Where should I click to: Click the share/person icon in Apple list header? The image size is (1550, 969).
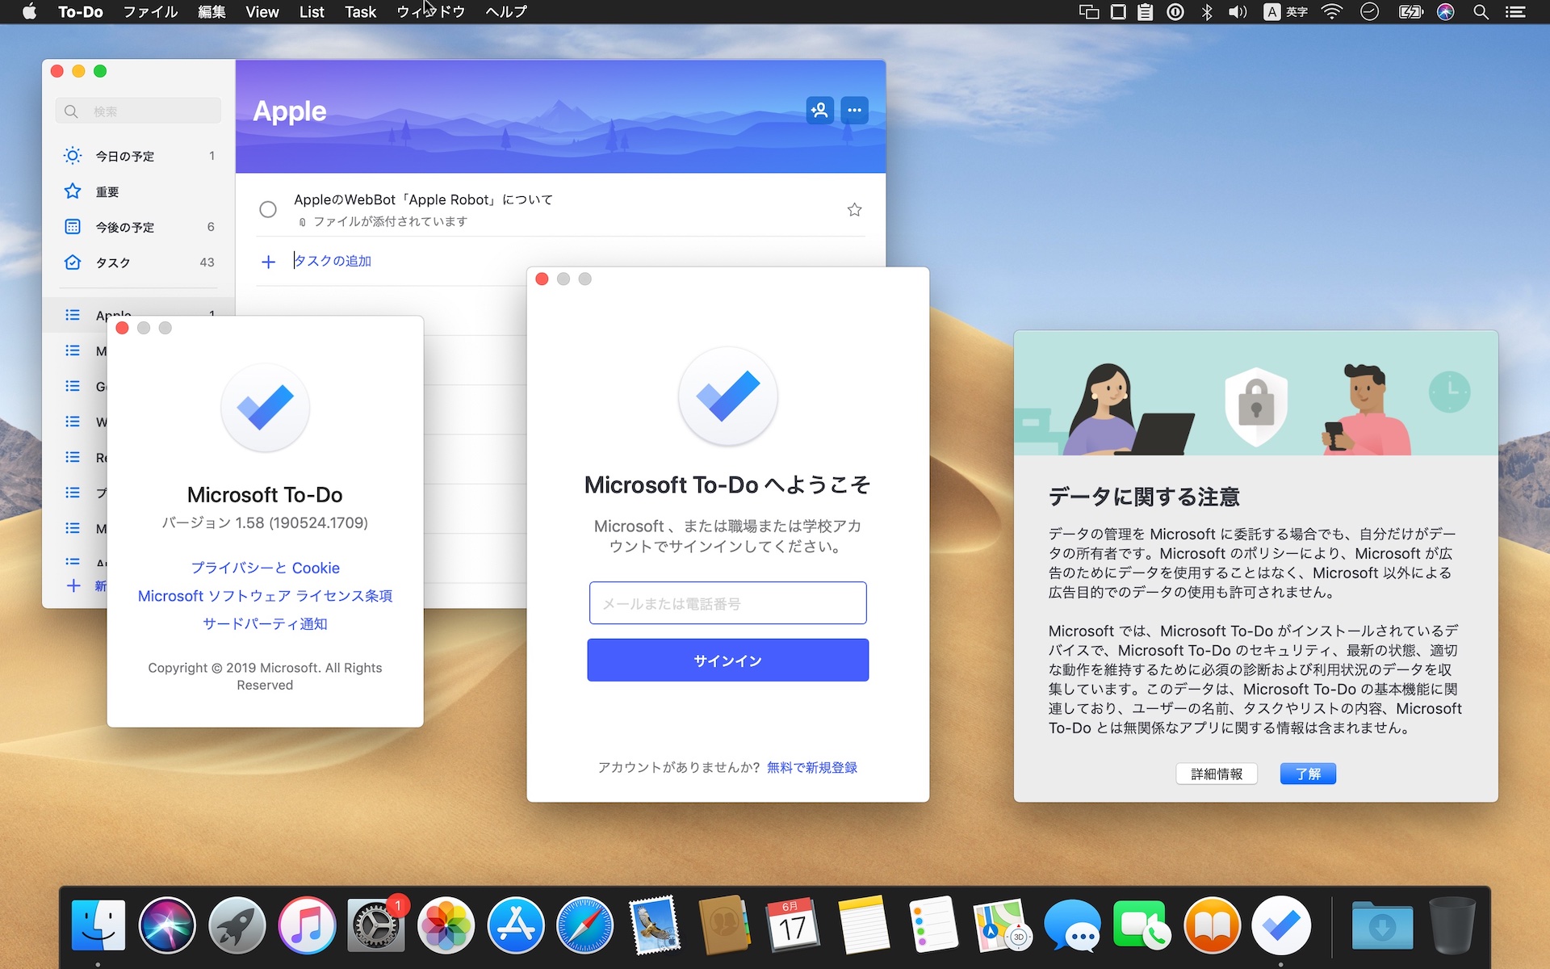point(819,109)
